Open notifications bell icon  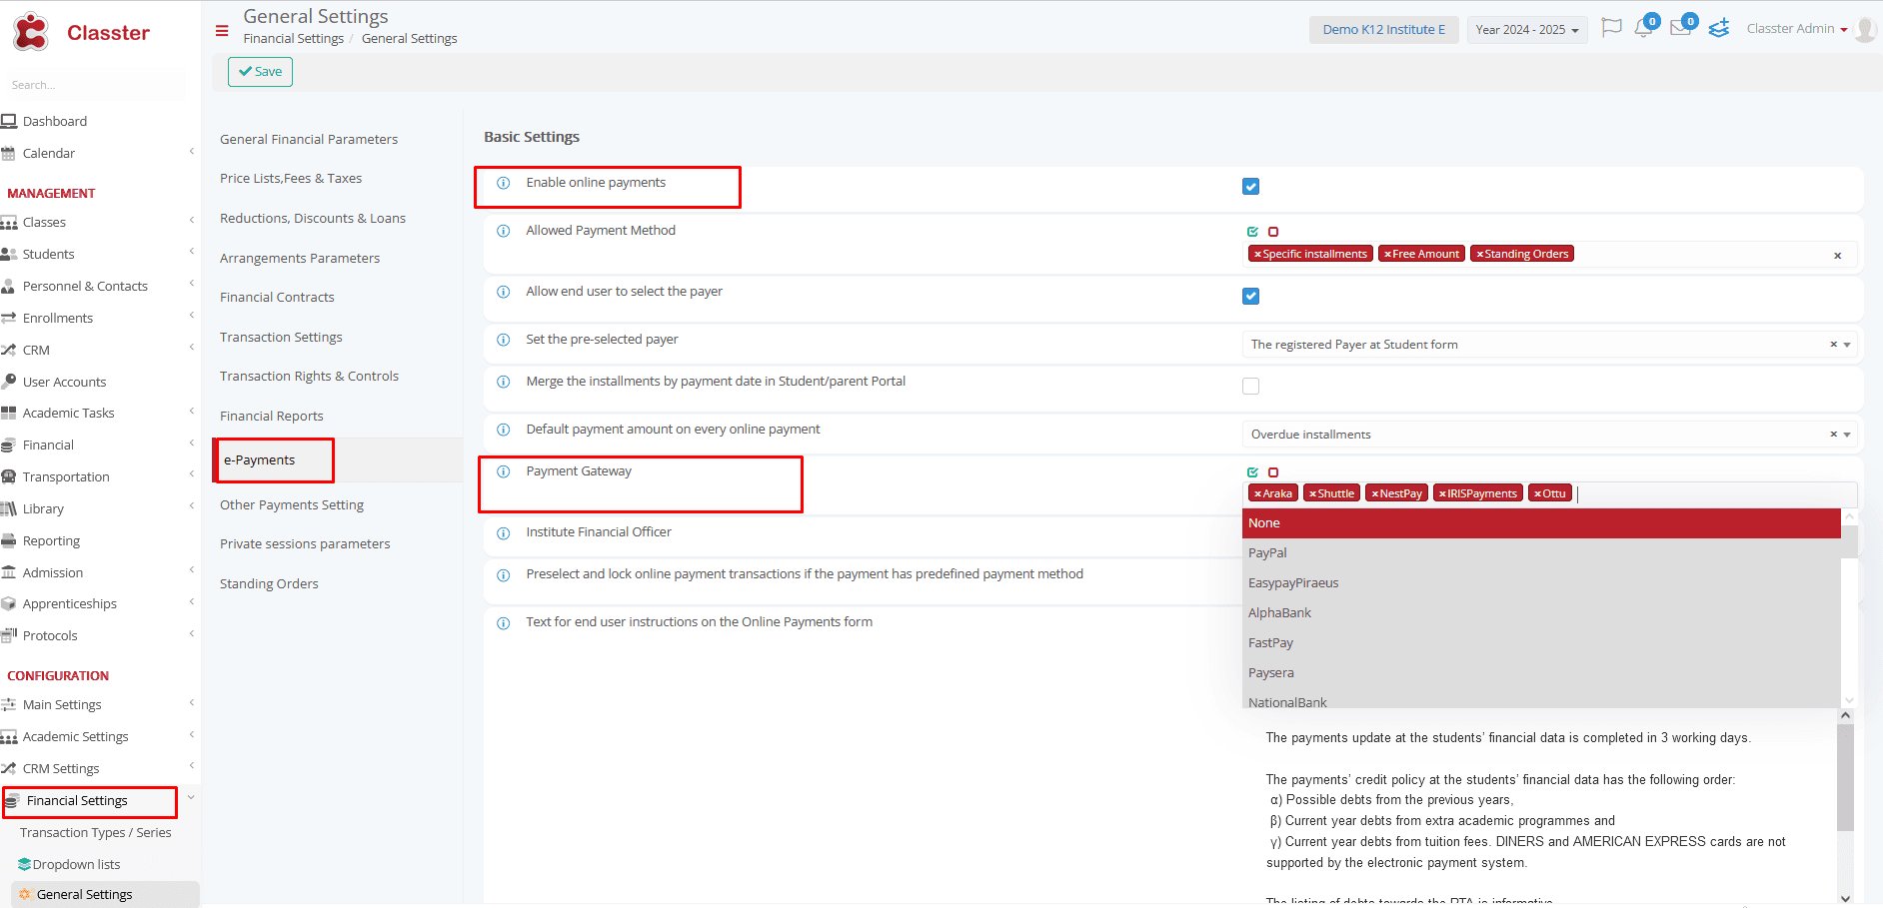pyautogui.click(x=1644, y=27)
